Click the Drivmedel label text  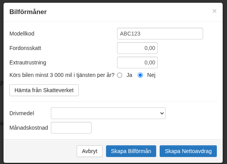tap(22, 113)
